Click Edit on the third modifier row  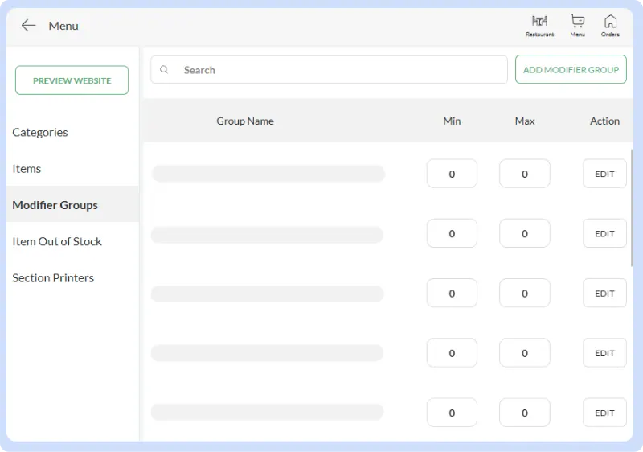click(x=604, y=294)
